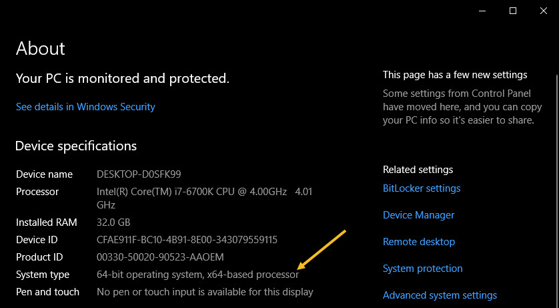Launch Device Manager from related settings
This screenshot has width=559, height=308.
(418, 215)
